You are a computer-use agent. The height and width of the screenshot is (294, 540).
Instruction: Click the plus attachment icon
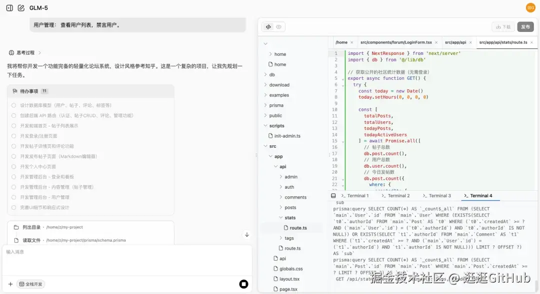click(10, 284)
